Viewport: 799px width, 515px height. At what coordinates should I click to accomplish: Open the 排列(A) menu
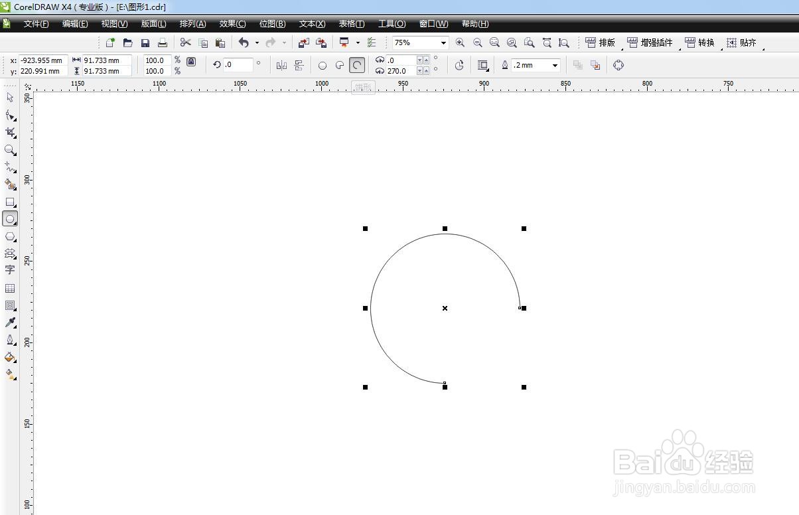click(192, 24)
